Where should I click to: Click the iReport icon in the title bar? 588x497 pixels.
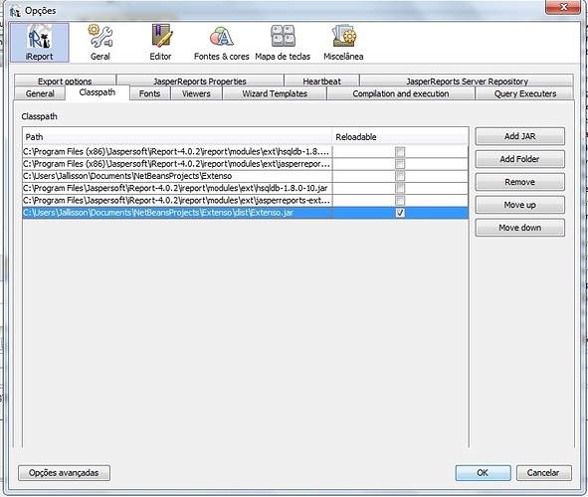coord(15,11)
